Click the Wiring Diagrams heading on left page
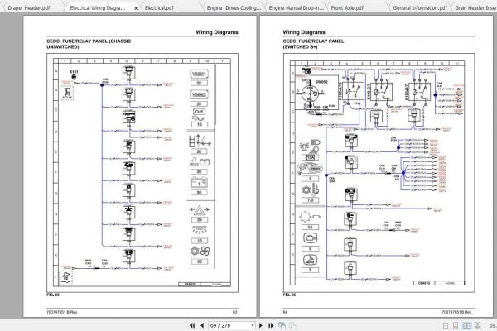This screenshot has height=331, width=497. point(217,32)
